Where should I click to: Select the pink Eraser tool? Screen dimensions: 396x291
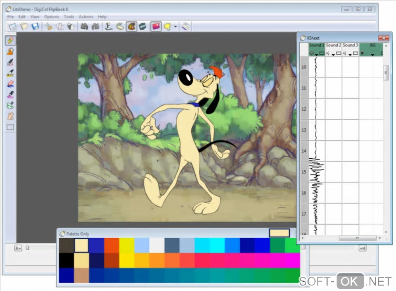(x=10, y=84)
